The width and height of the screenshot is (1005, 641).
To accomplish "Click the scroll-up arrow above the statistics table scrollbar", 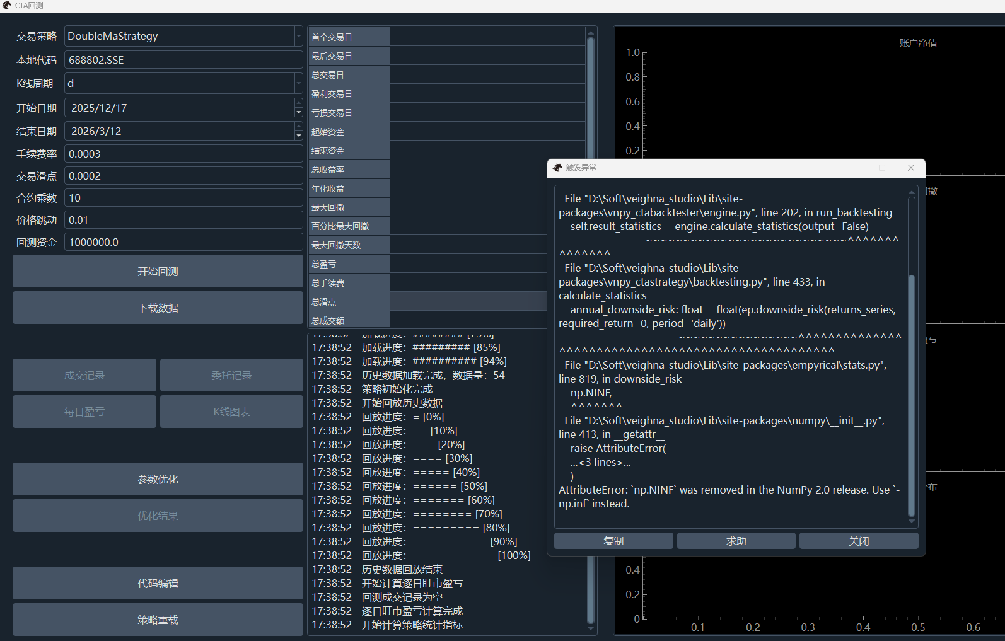I will point(591,33).
